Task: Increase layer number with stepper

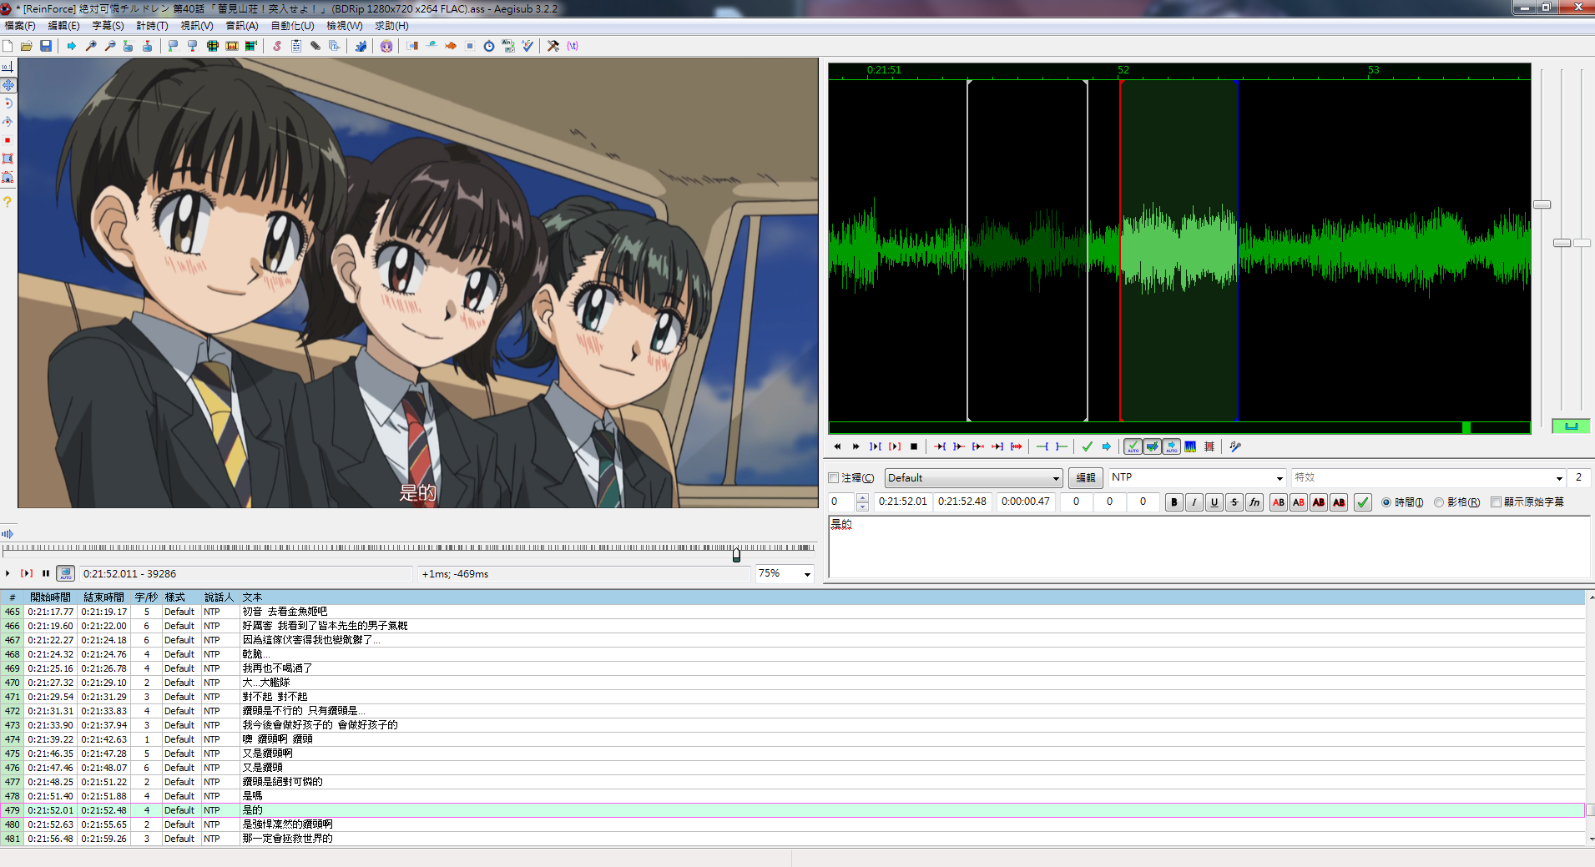Action: click(x=862, y=498)
